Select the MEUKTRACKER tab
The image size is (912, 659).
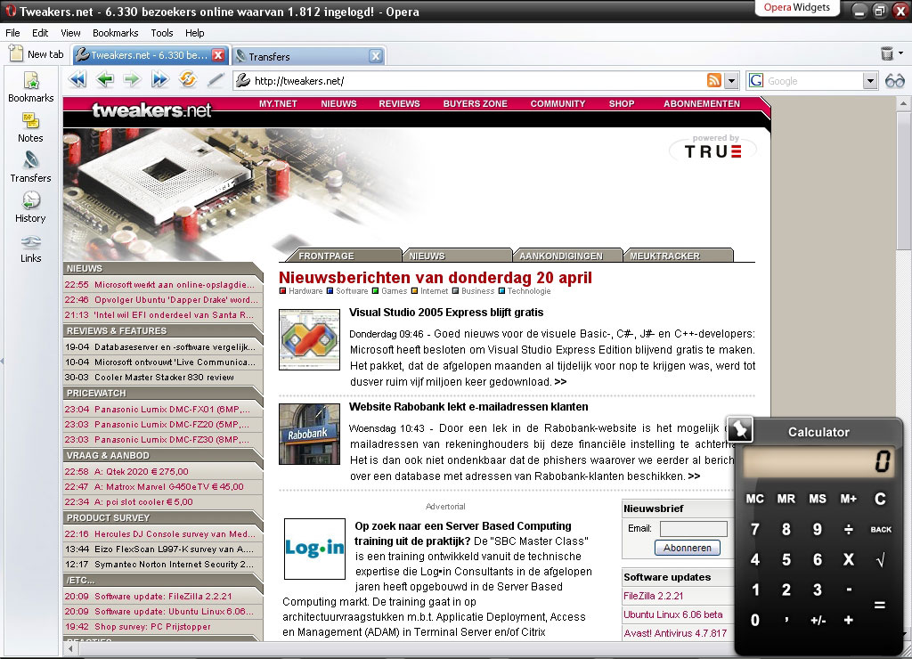(677, 256)
